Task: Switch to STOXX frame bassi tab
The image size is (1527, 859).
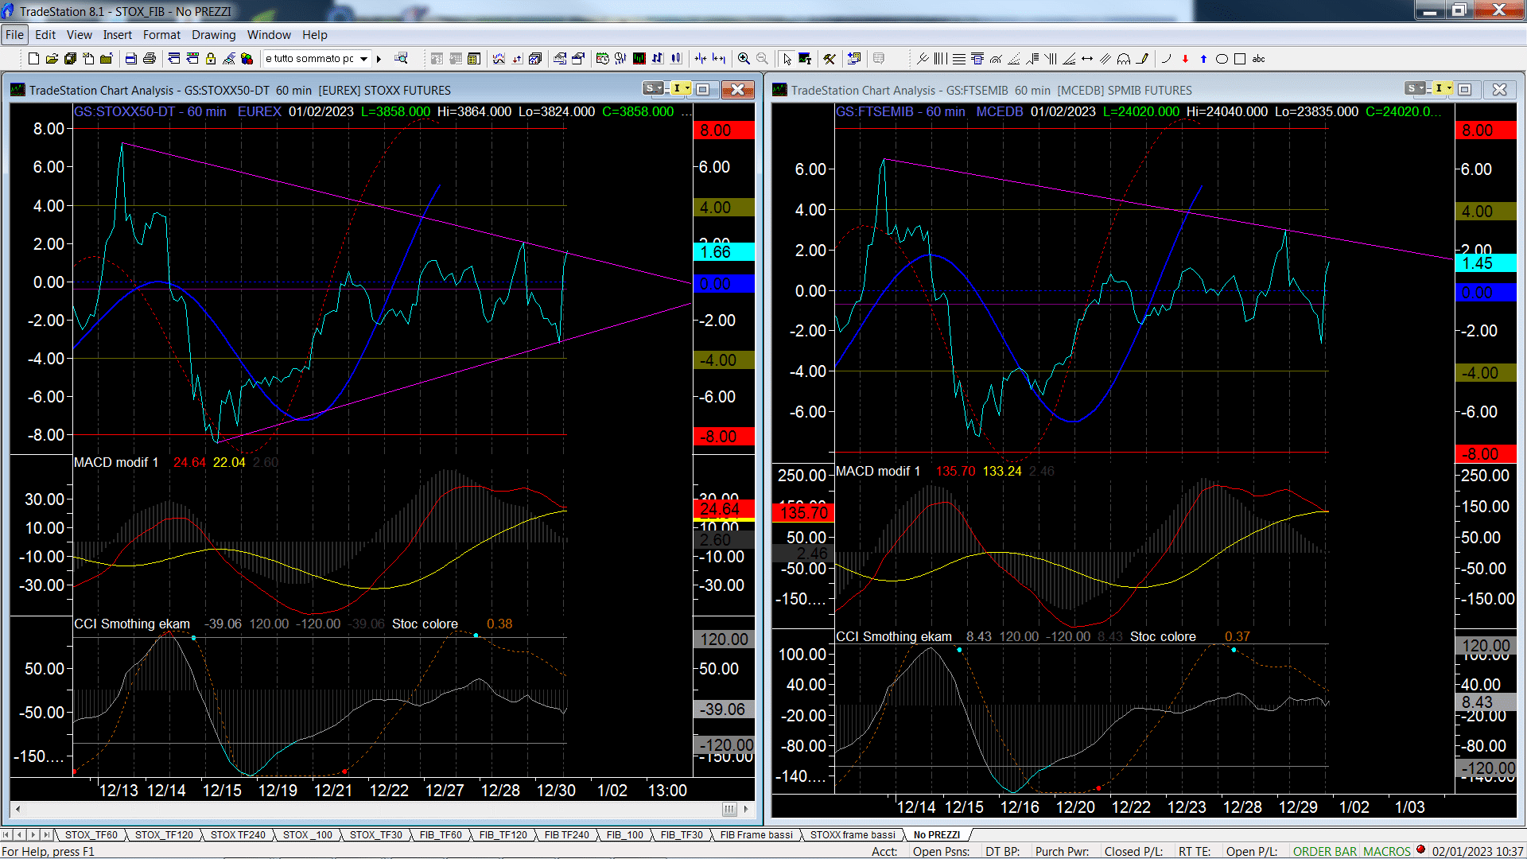Action: 853,834
